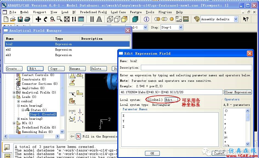The height and width of the screenshot is (158, 259).
Task: Click the context Help arrow icon
Action: 246,19
